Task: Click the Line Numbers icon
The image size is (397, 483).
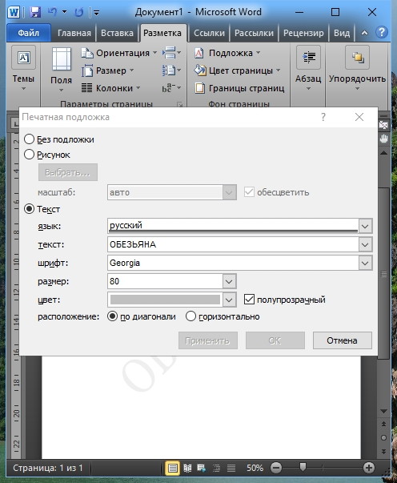Action: (x=171, y=70)
